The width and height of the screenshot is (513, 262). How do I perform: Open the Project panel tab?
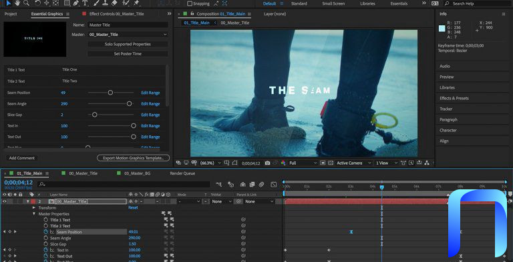tap(11, 14)
